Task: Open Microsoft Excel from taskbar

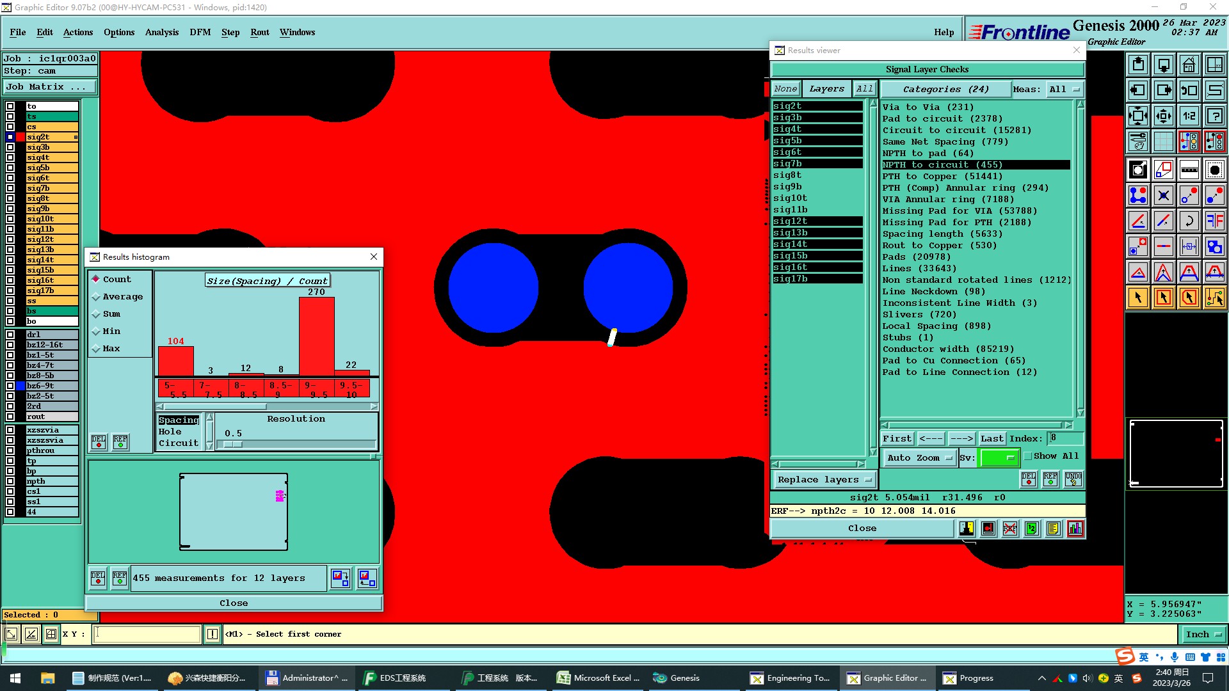Action: click(x=598, y=678)
